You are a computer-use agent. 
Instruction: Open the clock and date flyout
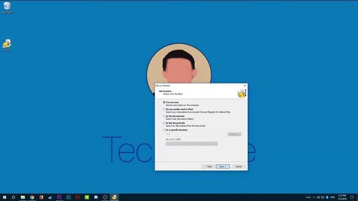click(342, 197)
